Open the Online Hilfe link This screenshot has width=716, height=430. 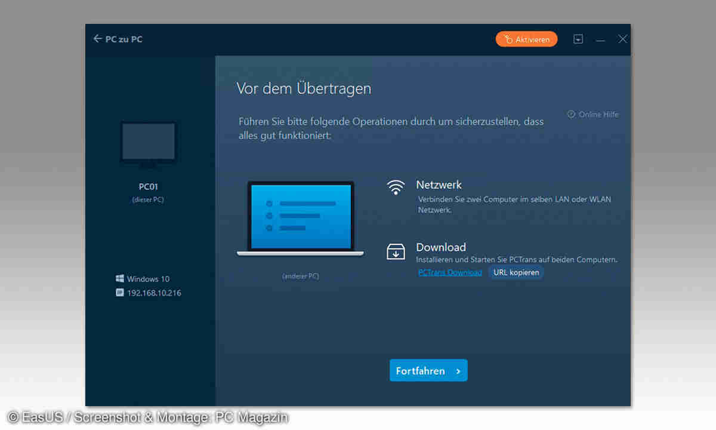592,114
